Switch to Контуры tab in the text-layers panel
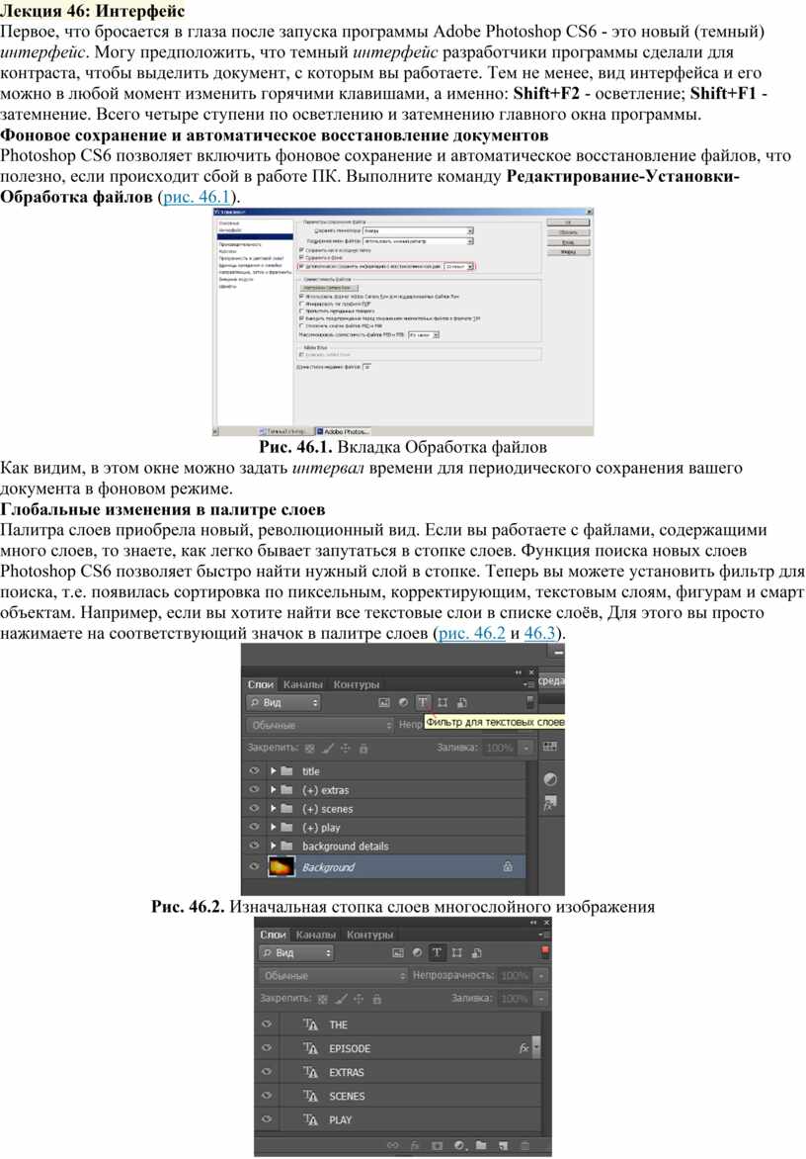This screenshot has width=806, height=1159. (370, 935)
